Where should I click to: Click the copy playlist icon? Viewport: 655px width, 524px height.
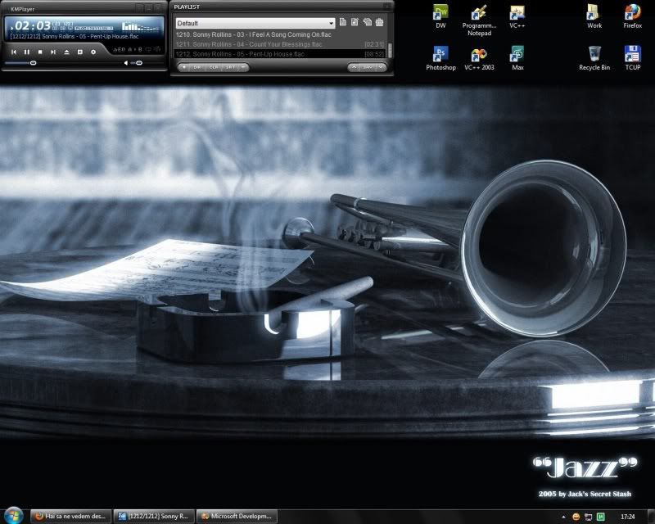click(367, 22)
